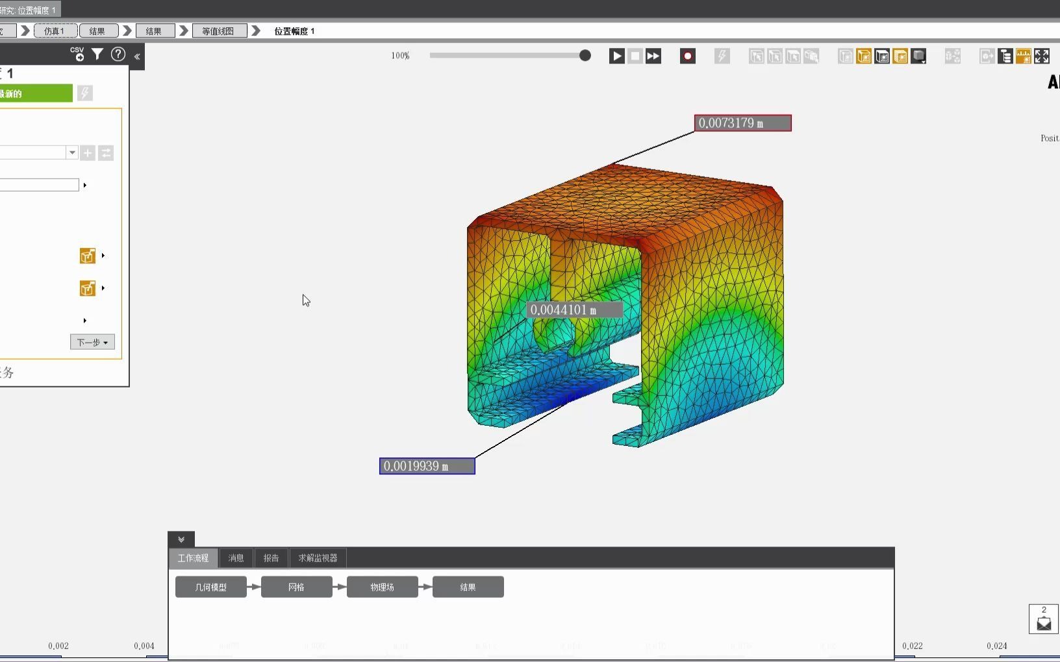Click the fullscreen zoom extents icon
Viewport: 1060px width, 662px height.
(1042, 56)
